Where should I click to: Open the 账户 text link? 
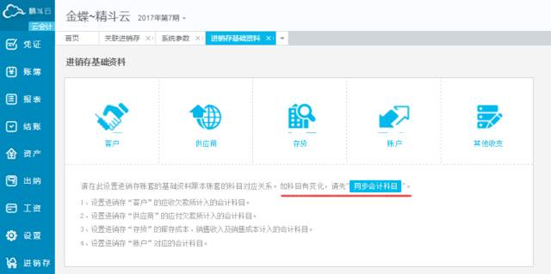click(394, 144)
